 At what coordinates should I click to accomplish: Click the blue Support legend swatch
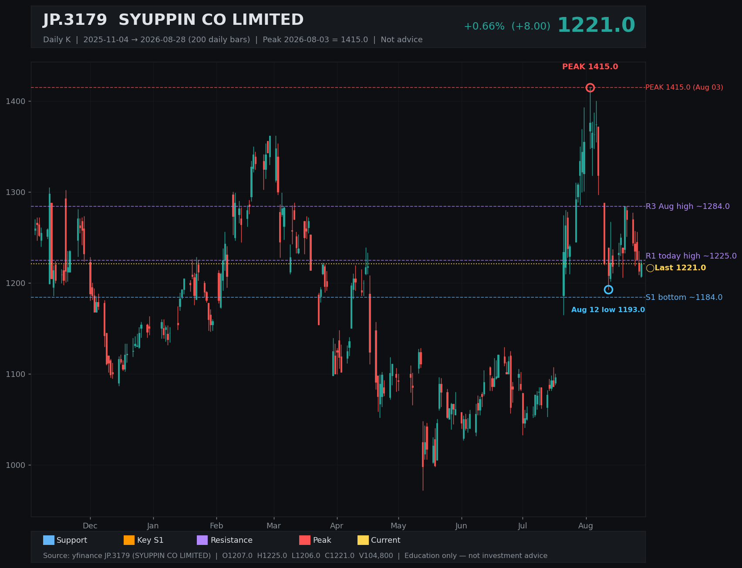click(x=49, y=540)
